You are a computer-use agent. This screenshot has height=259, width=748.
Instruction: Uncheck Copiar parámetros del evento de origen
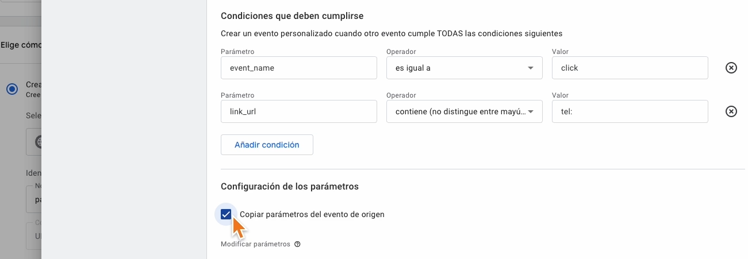[x=226, y=214]
